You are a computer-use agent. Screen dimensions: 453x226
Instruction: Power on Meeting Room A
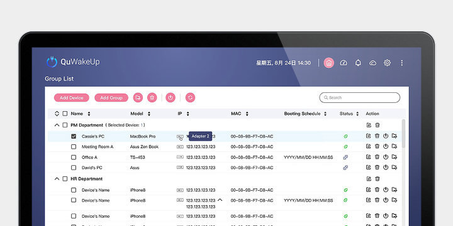[386, 146]
